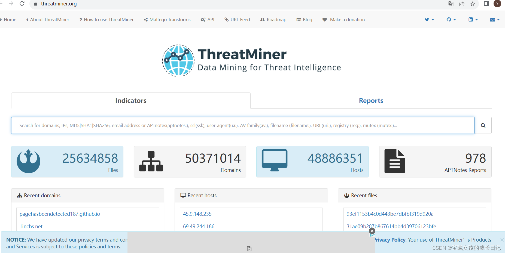The width and height of the screenshot is (505, 253).
Task: Click the browser forward arrow
Action: tap(11, 4)
